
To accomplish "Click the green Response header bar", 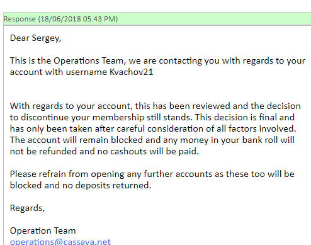I will pyautogui.click(x=157, y=19).
